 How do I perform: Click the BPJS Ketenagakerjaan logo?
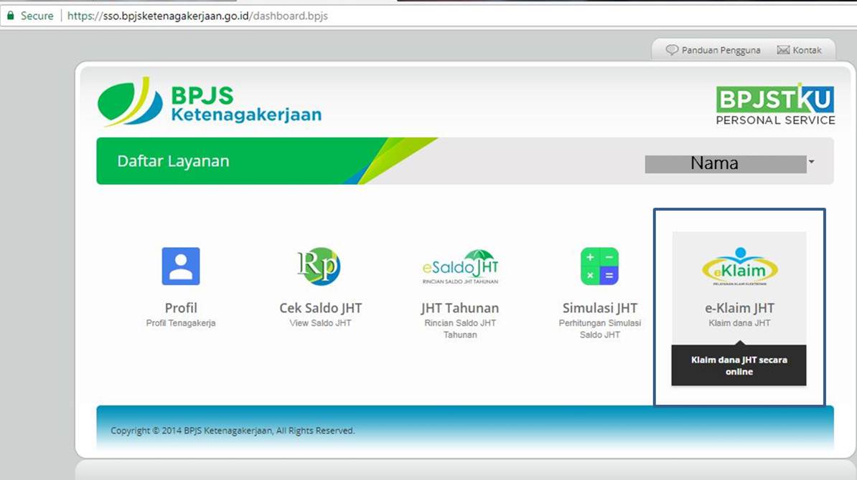point(210,102)
